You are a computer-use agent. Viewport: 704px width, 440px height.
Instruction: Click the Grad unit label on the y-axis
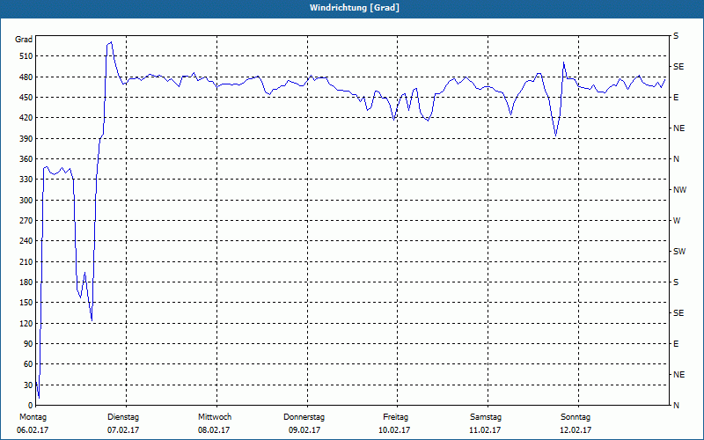[24, 40]
